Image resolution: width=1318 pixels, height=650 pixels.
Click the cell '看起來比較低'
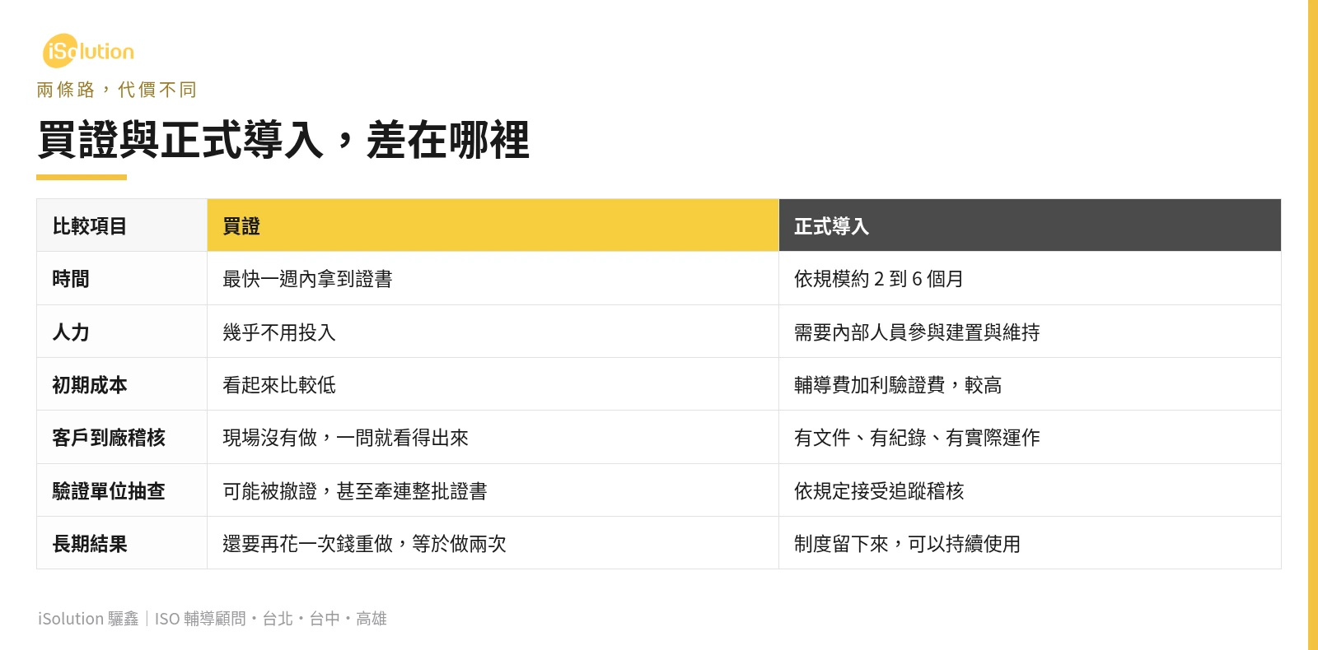(x=493, y=384)
